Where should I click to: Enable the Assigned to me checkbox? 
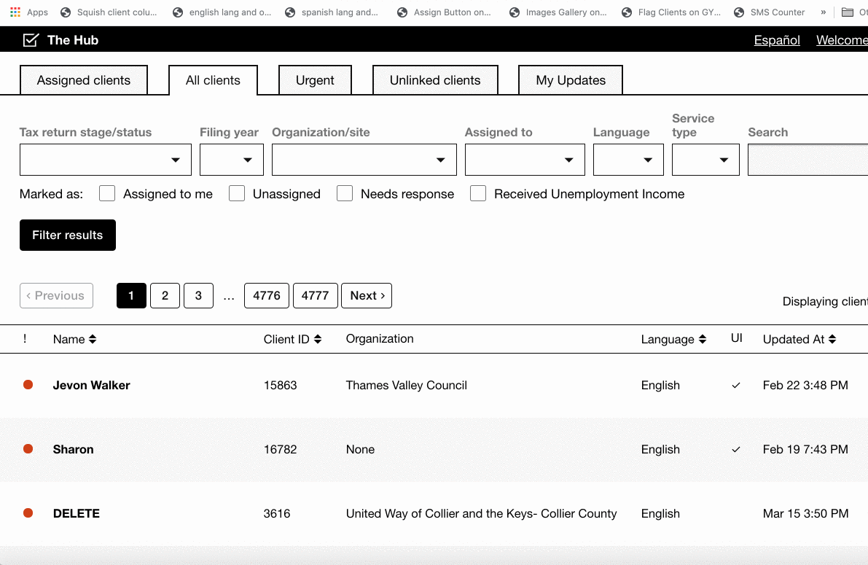[x=107, y=194]
